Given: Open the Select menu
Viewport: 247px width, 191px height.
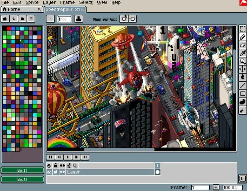Looking at the screenshot, I should (x=86, y=3).
